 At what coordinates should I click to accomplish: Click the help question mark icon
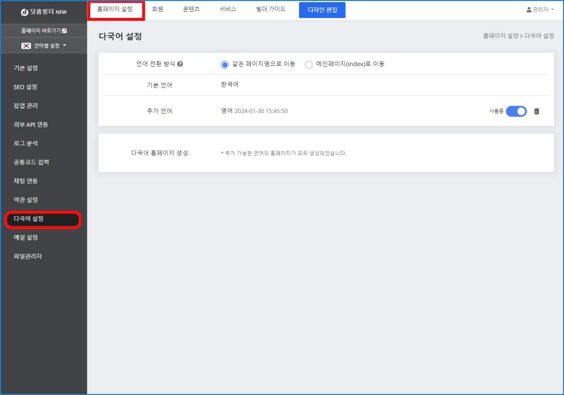click(180, 64)
